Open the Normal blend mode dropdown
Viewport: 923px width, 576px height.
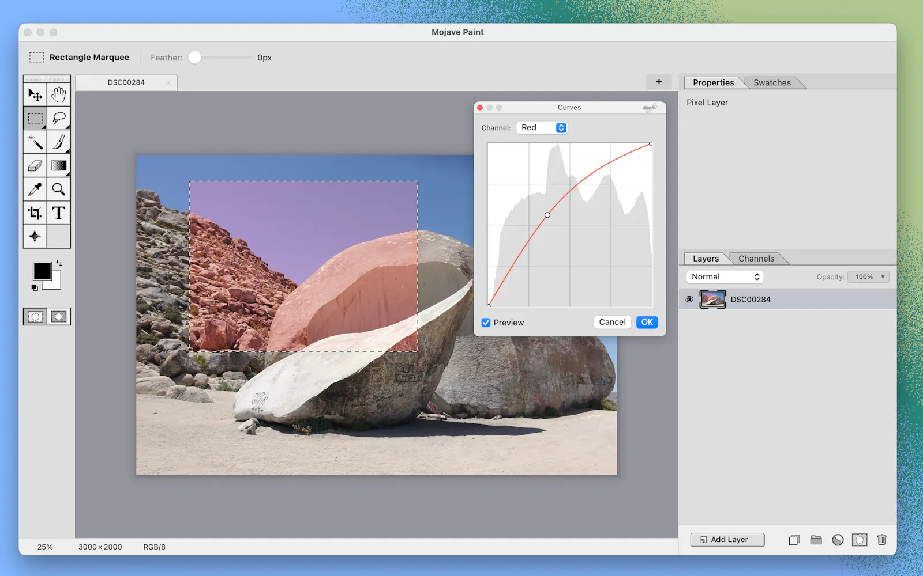point(725,277)
